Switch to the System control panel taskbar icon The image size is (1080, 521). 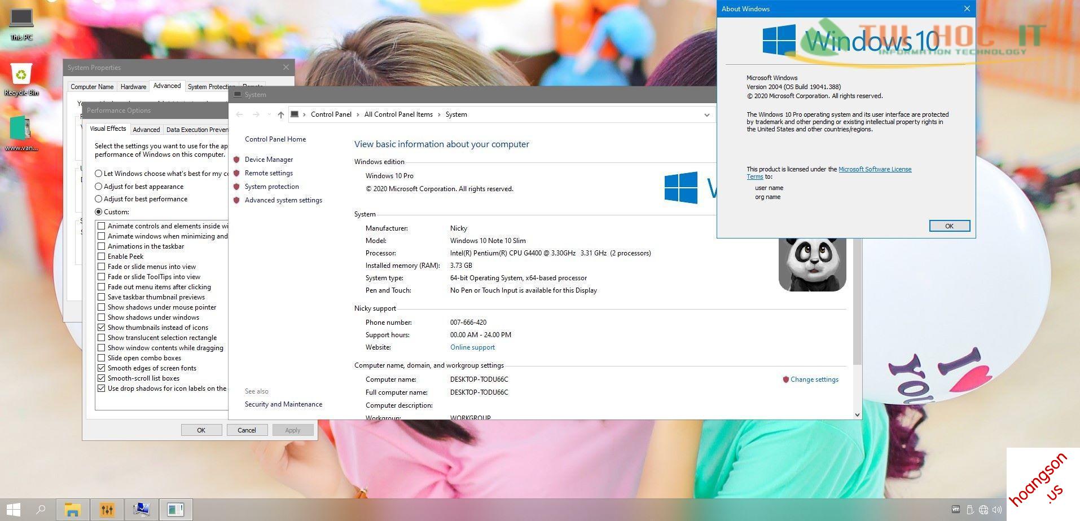[175, 510]
